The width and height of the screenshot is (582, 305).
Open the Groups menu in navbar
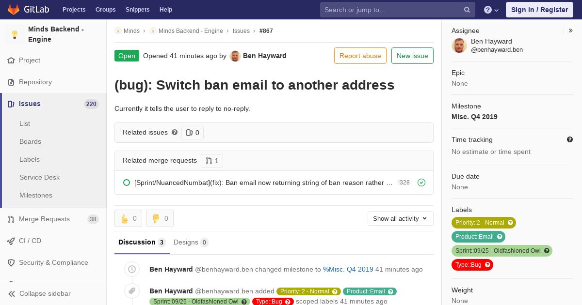105,10
